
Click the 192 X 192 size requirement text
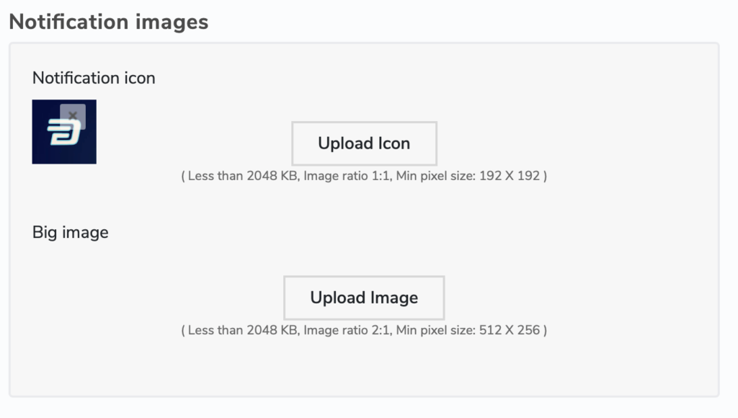coord(510,175)
